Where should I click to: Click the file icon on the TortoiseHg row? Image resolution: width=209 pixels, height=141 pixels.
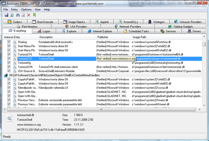14,63
